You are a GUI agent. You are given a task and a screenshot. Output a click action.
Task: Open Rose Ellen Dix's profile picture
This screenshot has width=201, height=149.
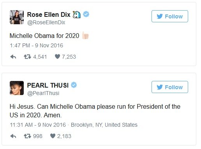click(17, 17)
